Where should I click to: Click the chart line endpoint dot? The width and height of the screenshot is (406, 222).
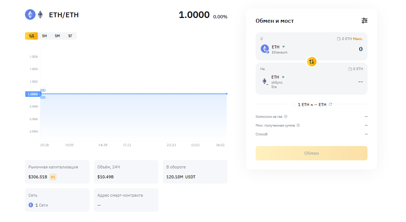(227, 94)
